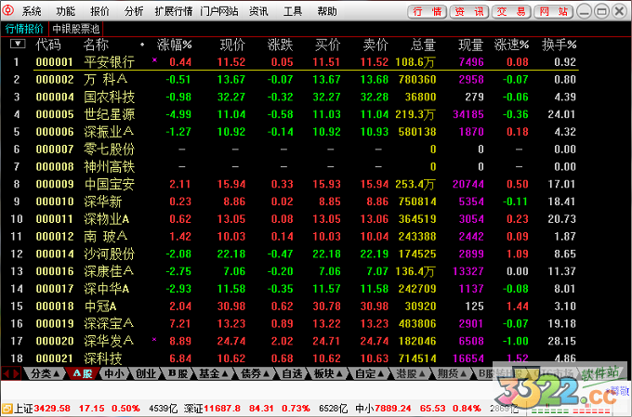632x417 pixels.
Task: Open the 系统 menu
Action: tap(32, 11)
